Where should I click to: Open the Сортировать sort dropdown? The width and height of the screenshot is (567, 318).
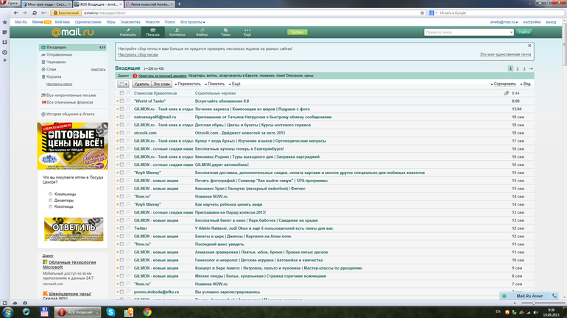pyautogui.click(x=504, y=84)
